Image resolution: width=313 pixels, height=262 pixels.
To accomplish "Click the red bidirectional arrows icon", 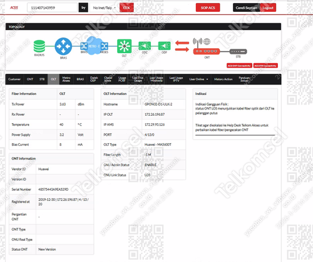I will (182, 46).
